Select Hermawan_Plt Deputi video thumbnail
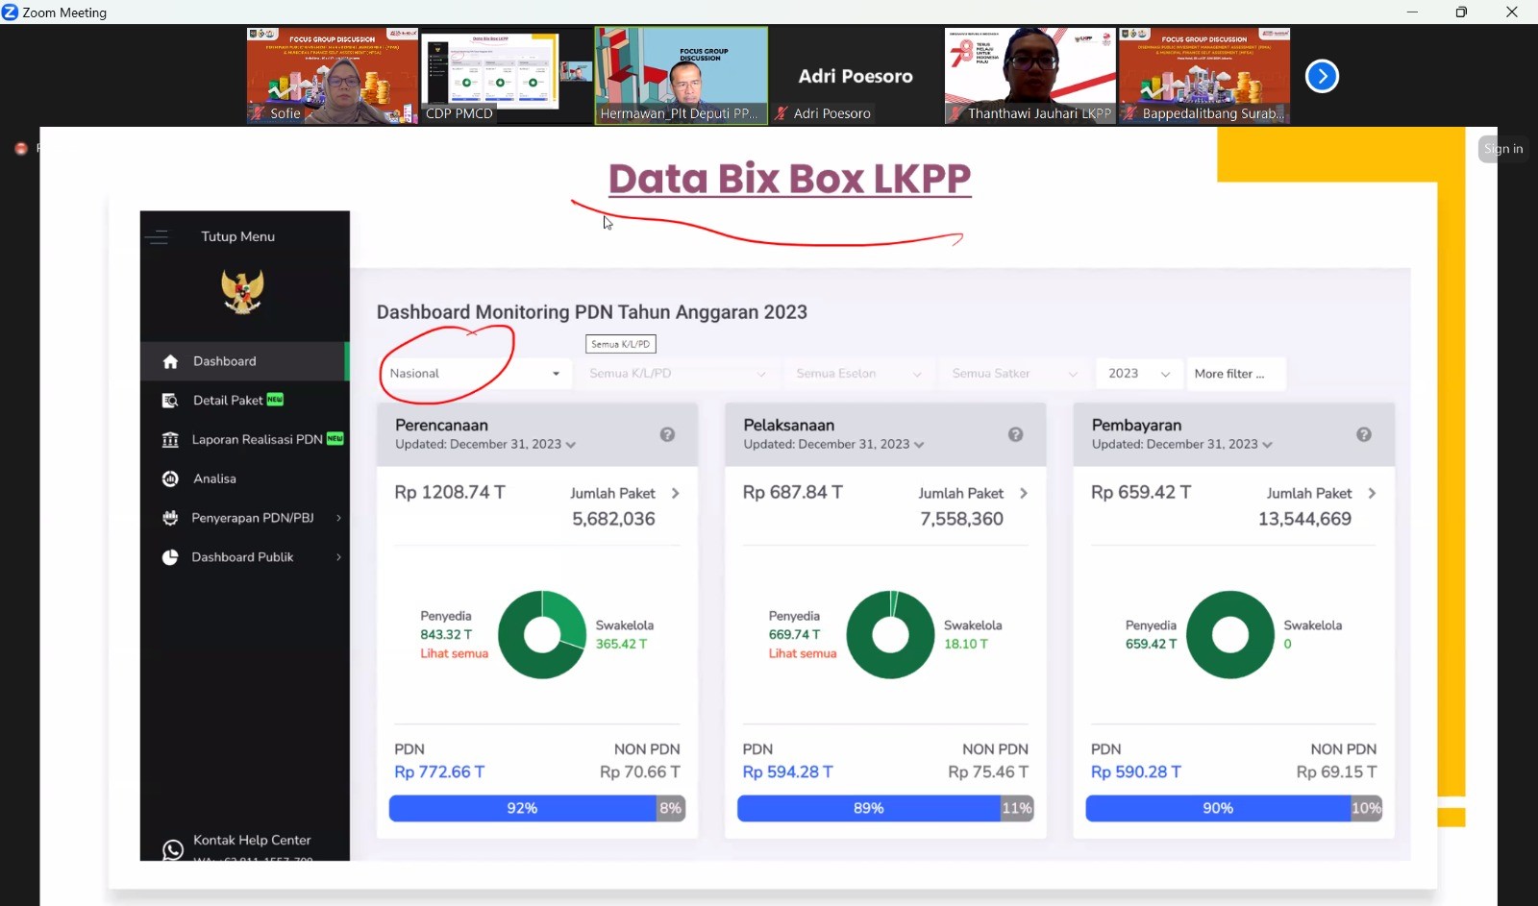The image size is (1538, 906). 682,76
